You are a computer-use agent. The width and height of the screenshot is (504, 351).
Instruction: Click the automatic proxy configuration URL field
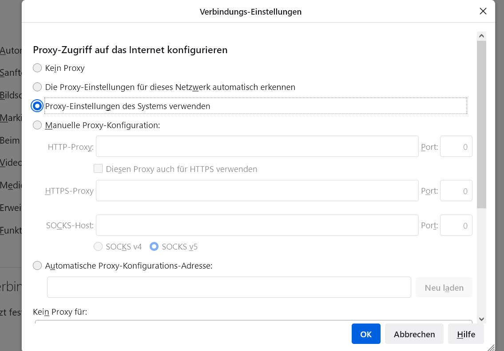point(229,288)
